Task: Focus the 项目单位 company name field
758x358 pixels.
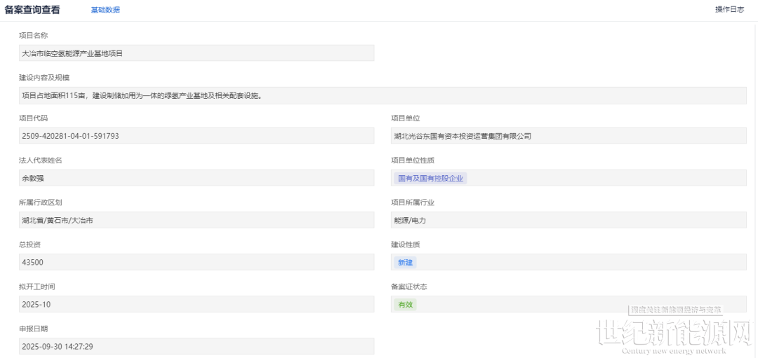Action: click(x=568, y=136)
